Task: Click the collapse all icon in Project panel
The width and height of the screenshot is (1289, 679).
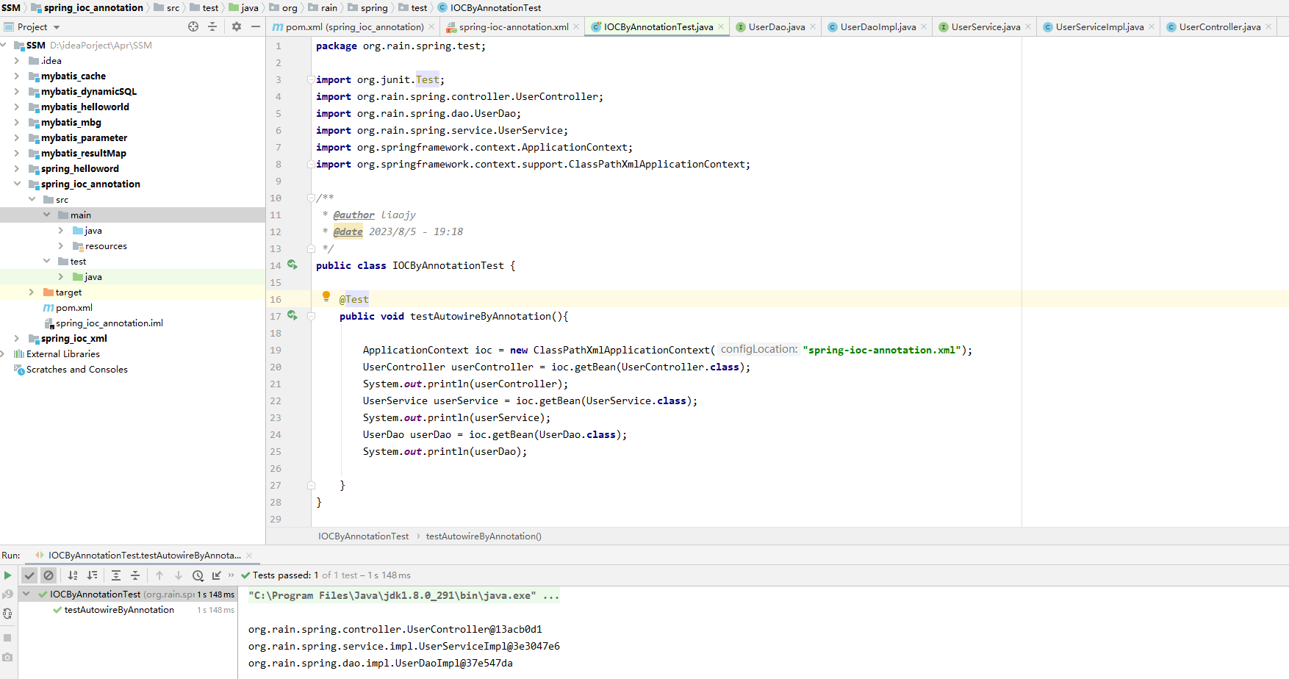Action: pyautogui.click(x=212, y=26)
